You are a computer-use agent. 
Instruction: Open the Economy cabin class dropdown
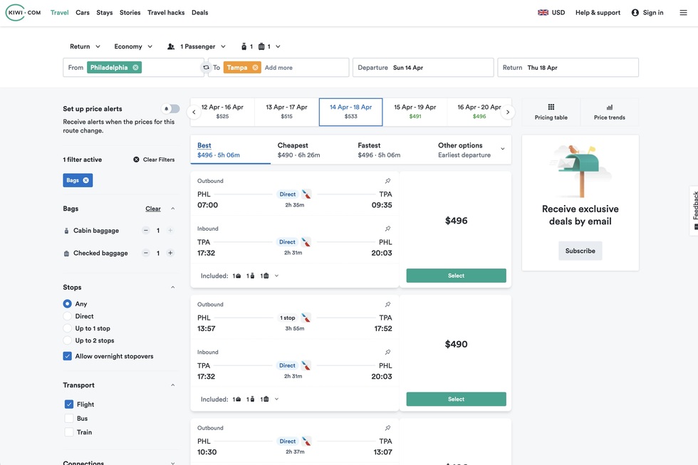tap(133, 47)
